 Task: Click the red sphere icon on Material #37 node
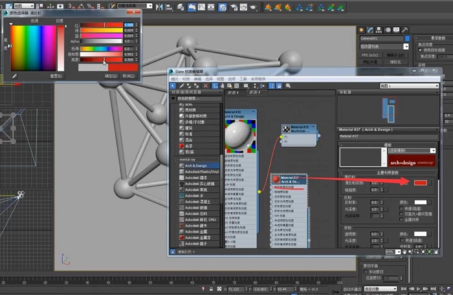pyautogui.click(x=276, y=179)
